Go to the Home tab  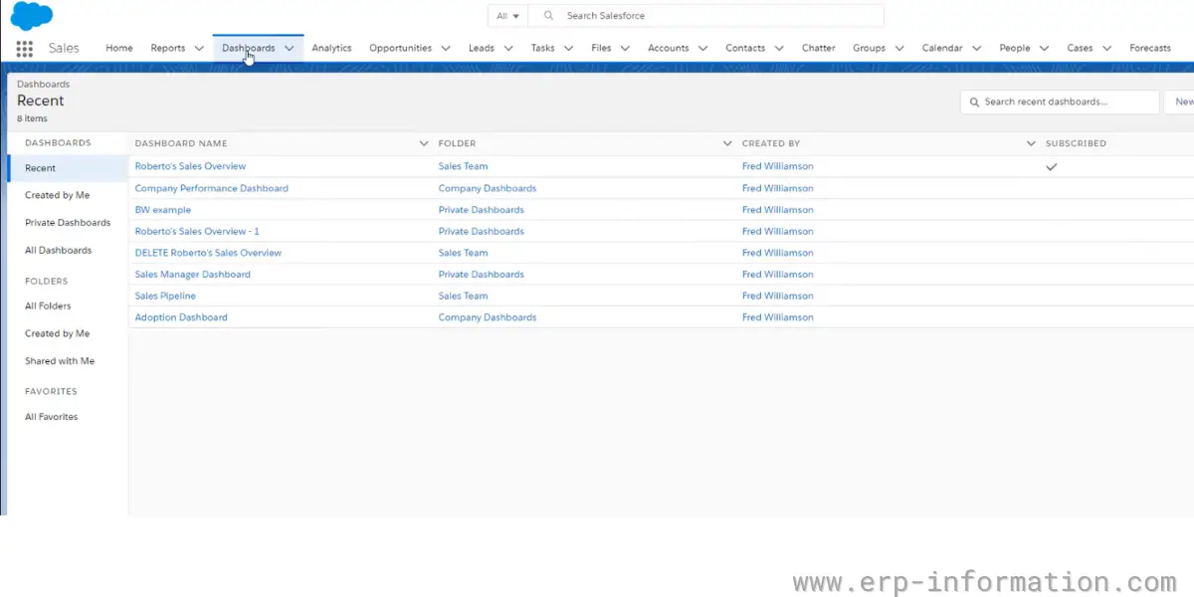coord(118,48)
